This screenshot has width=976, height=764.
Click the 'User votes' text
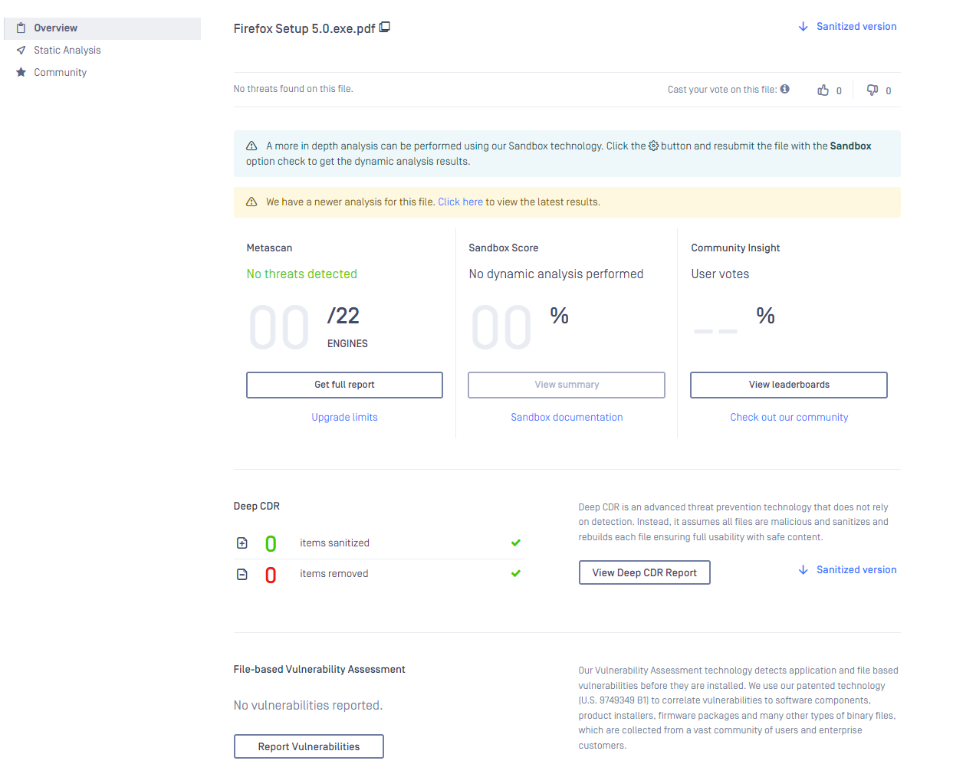[720, 274]
